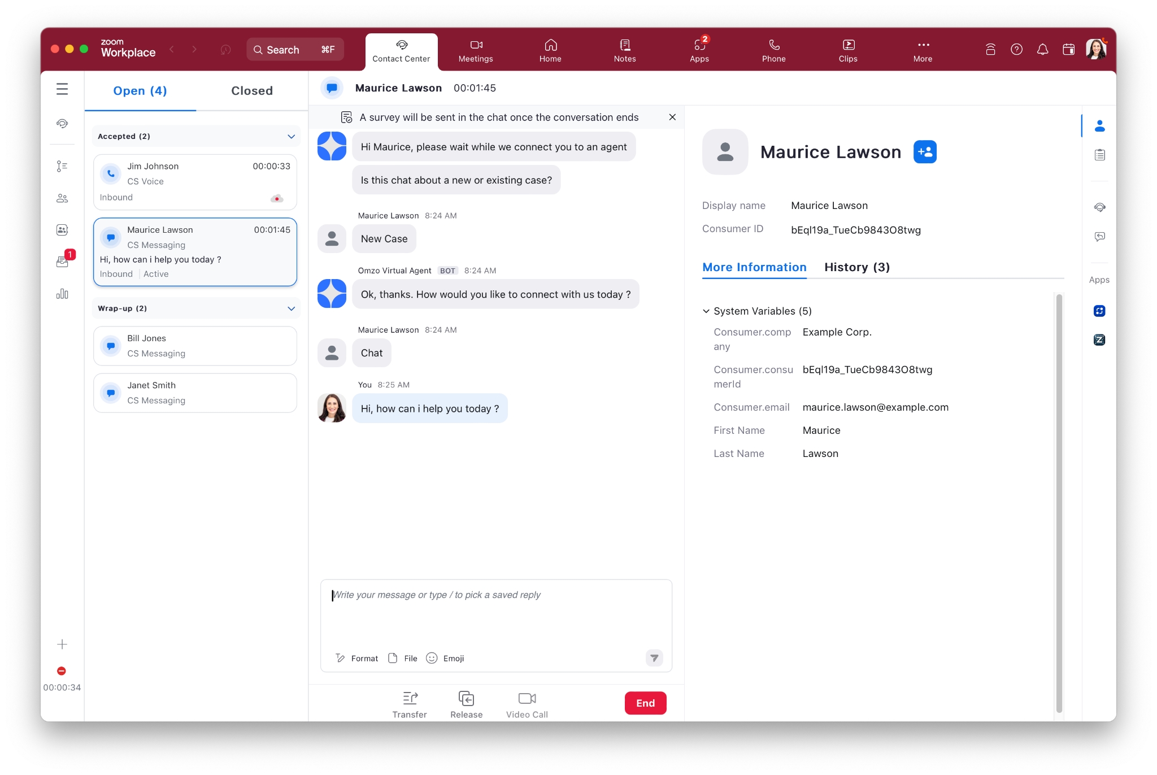The width and height of the screenshot is (1157, 775).
Task: Open the History (3) tab
Action: pos(856,267)
